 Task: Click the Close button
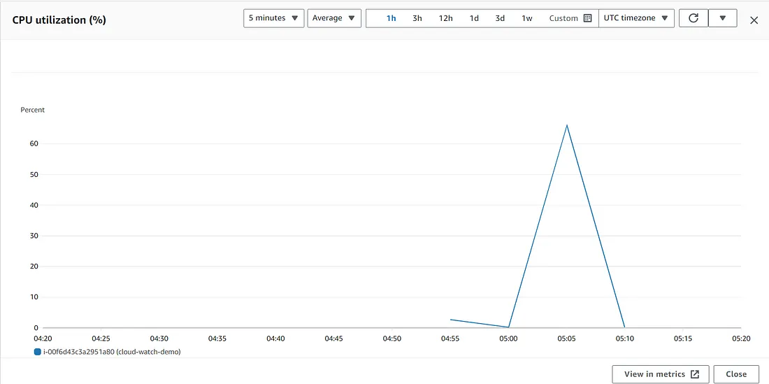pyautogui.click(x=736, y=374)
